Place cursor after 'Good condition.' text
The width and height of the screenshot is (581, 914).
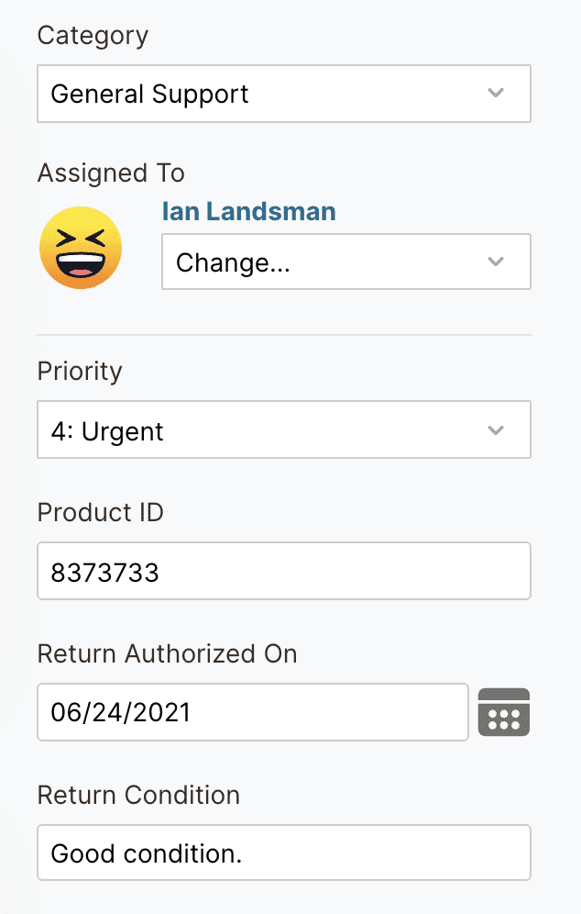(x=244, y=853)
